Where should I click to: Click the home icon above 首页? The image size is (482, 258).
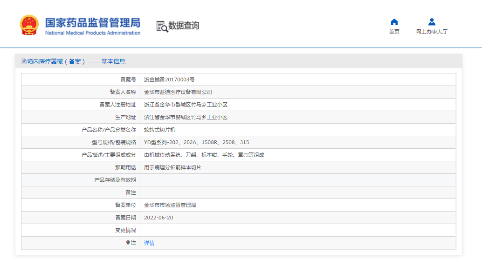[394, 22]
